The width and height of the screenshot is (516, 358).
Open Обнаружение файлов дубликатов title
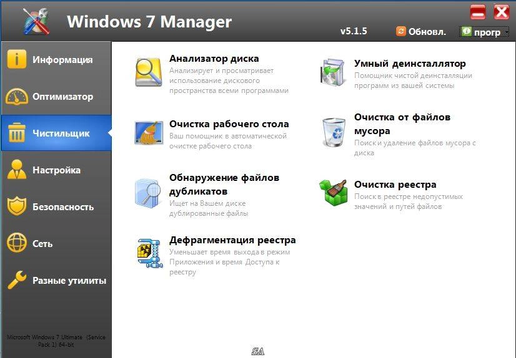click(224, 184)
